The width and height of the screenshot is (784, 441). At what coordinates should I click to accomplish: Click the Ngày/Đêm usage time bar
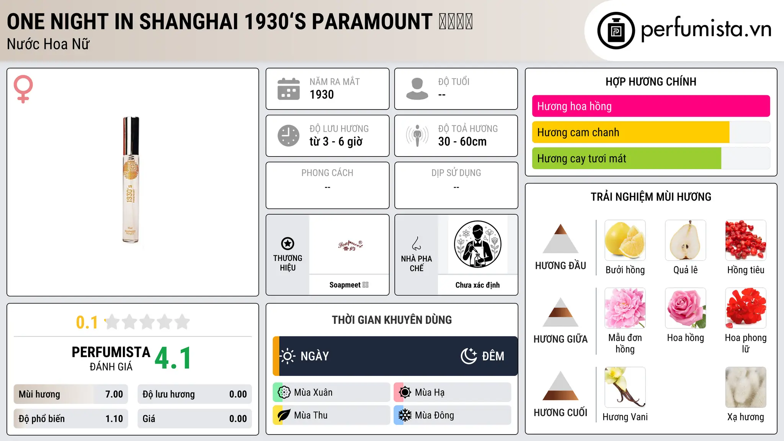pos(395,356)
